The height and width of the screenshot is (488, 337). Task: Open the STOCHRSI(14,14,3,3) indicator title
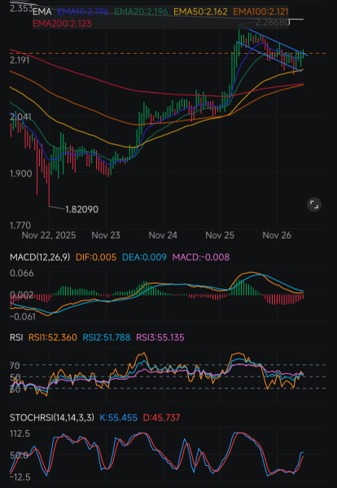pyautogui.click(x=52, y=418)
